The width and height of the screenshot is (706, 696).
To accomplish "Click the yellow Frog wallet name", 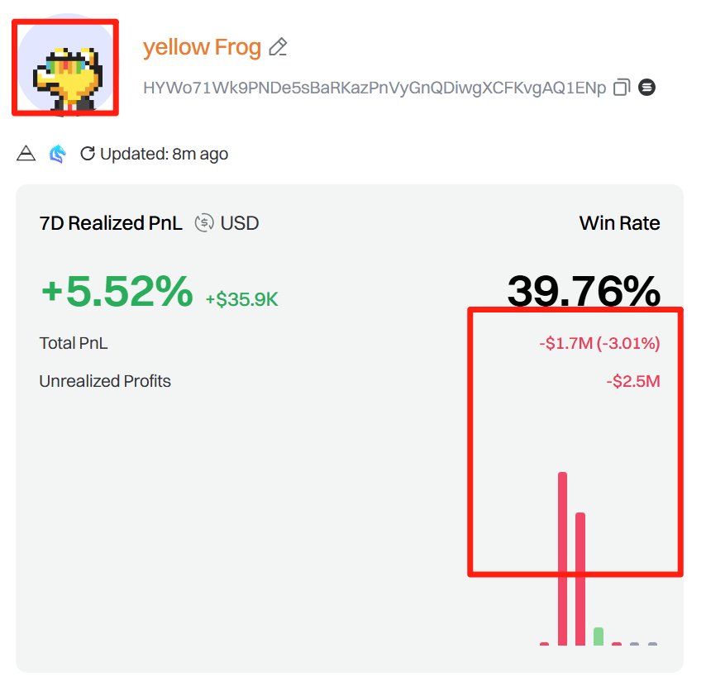I will pos(202,47).
